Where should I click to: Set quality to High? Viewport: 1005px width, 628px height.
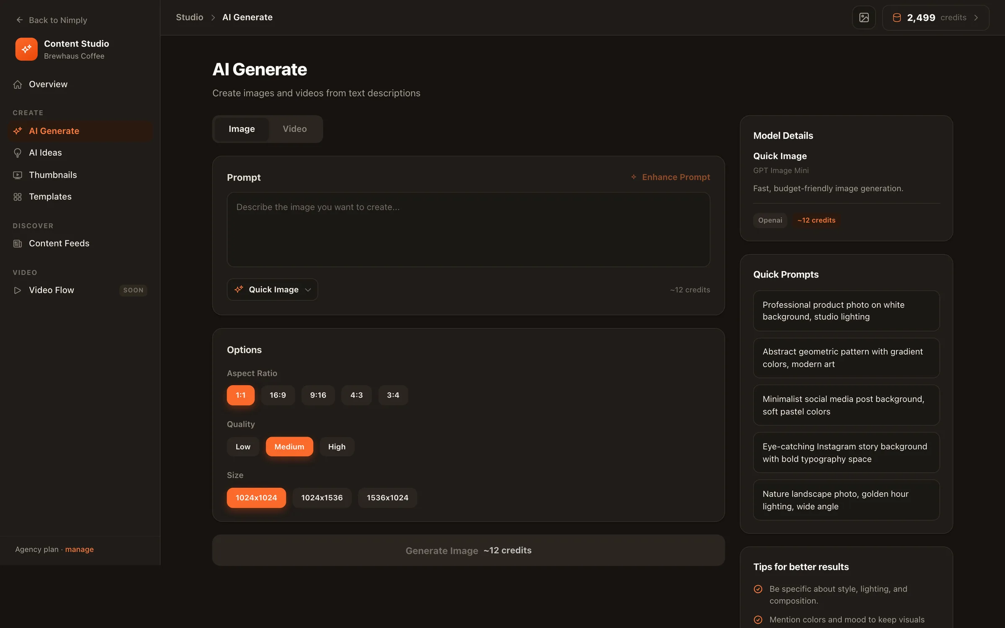(x=337, y=447)
